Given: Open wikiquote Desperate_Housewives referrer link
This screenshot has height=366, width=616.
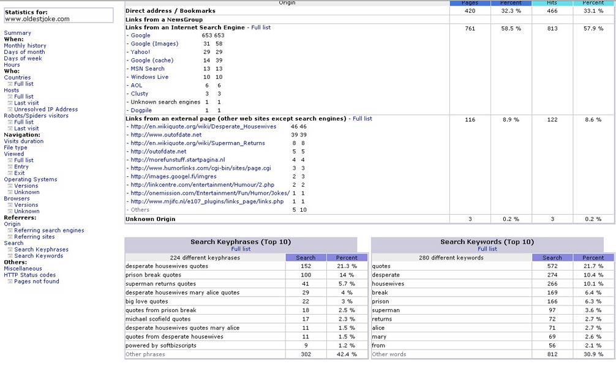Looking at the screenshot, I should 203,127.
